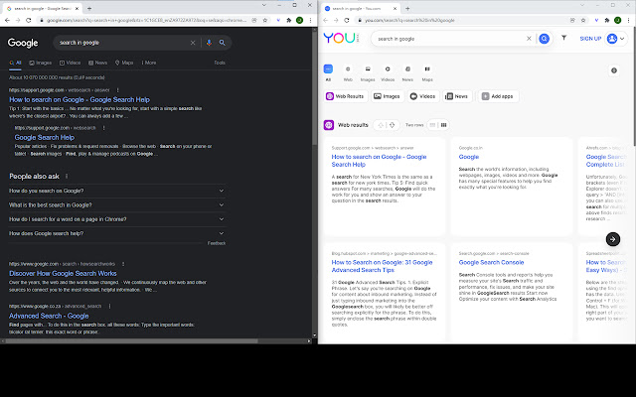Select Google Videos tab
The width and height of the screenshot is (636, 397).
(71, 63)
